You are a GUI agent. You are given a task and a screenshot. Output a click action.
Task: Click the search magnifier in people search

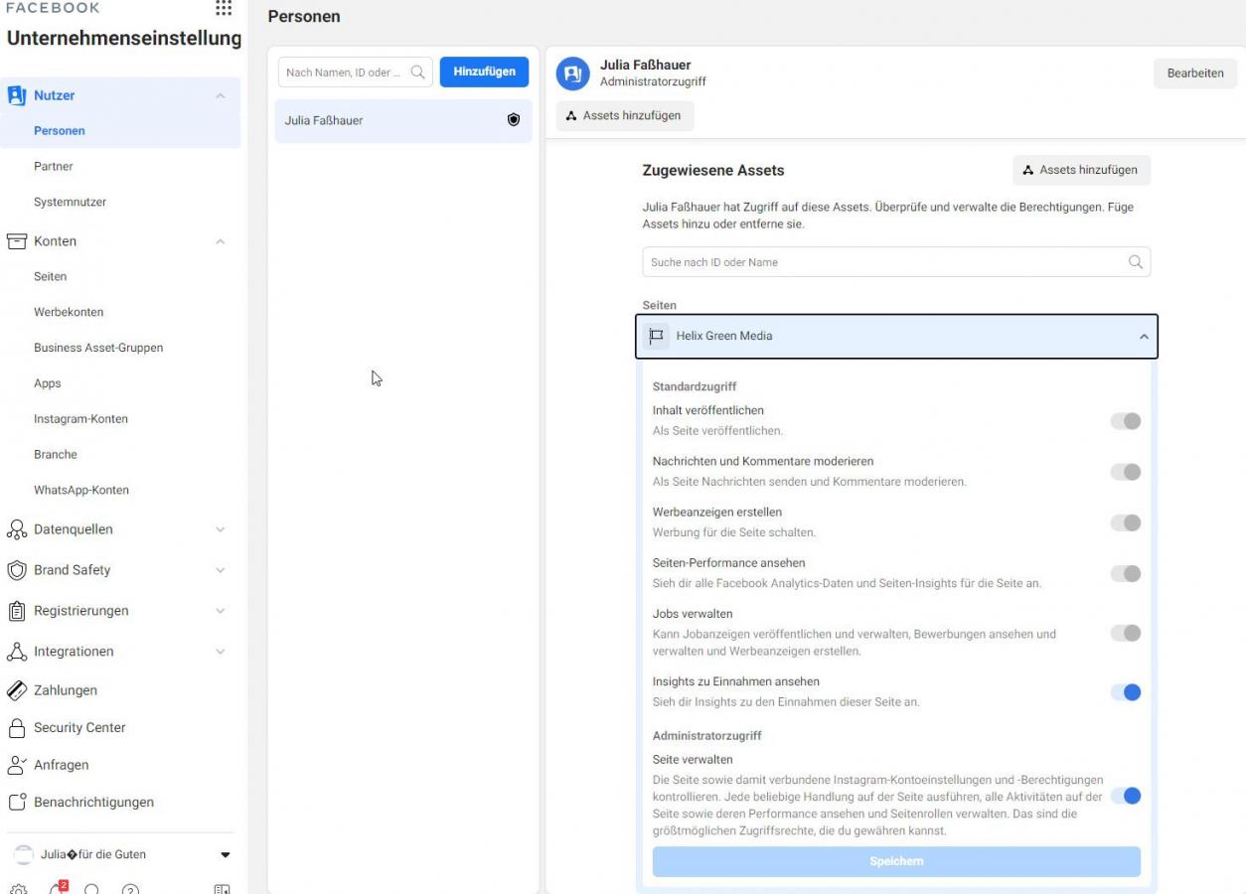pos(418,73)
